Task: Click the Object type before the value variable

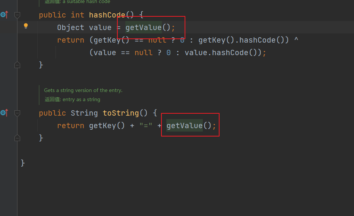Action: [x=71, y=27]
